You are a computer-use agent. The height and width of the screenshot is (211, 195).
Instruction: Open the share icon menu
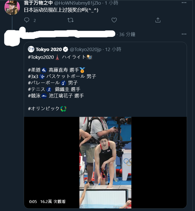point(158,20)
